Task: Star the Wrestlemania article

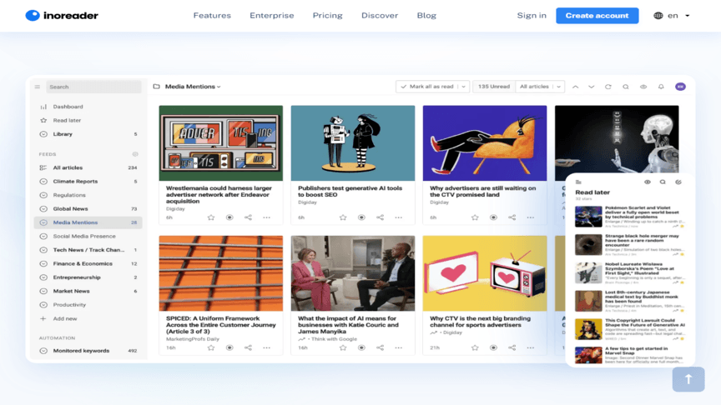Action: [211, 217]
